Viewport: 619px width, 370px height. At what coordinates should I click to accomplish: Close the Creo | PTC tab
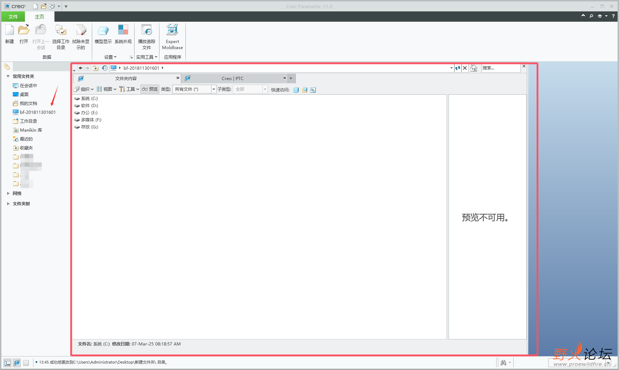coord(284,78)
